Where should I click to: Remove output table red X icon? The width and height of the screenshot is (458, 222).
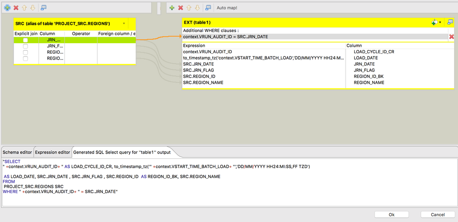[181, 8]
